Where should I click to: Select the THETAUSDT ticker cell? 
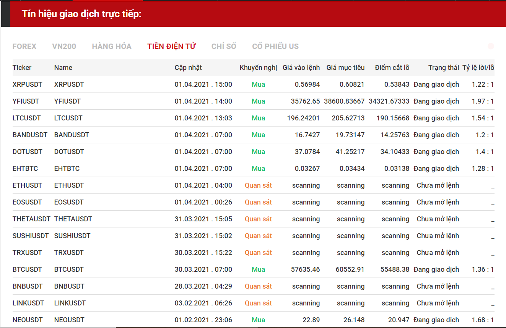(31, 219)
